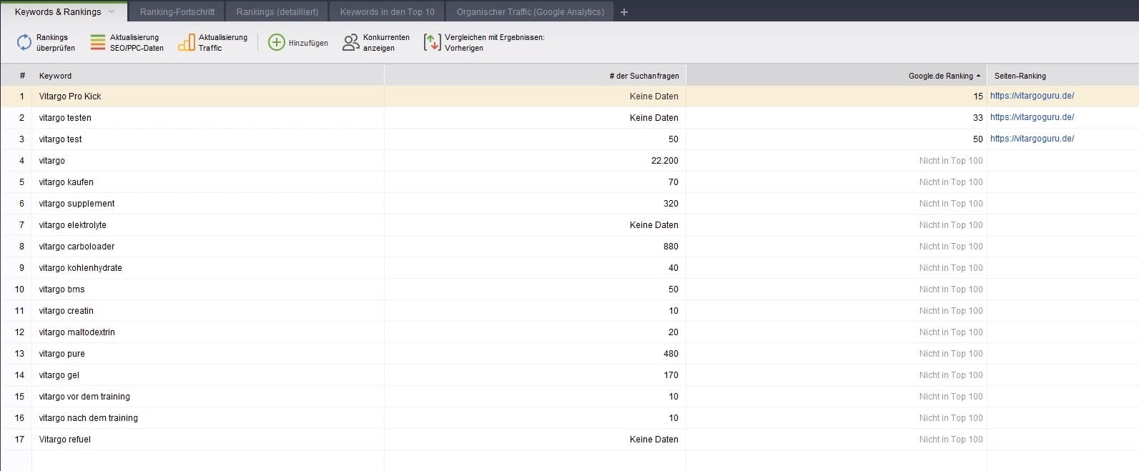Click 'Keine Daten' in the Vitargo Pro Kick row
This screenshot has width=1139, height=471.
click(654, 96)
